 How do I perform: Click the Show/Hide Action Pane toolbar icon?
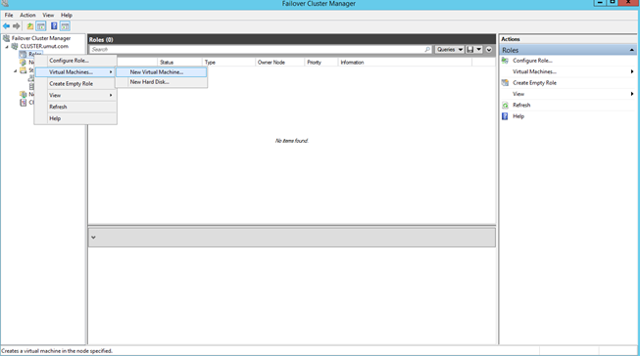coord(65,26)
